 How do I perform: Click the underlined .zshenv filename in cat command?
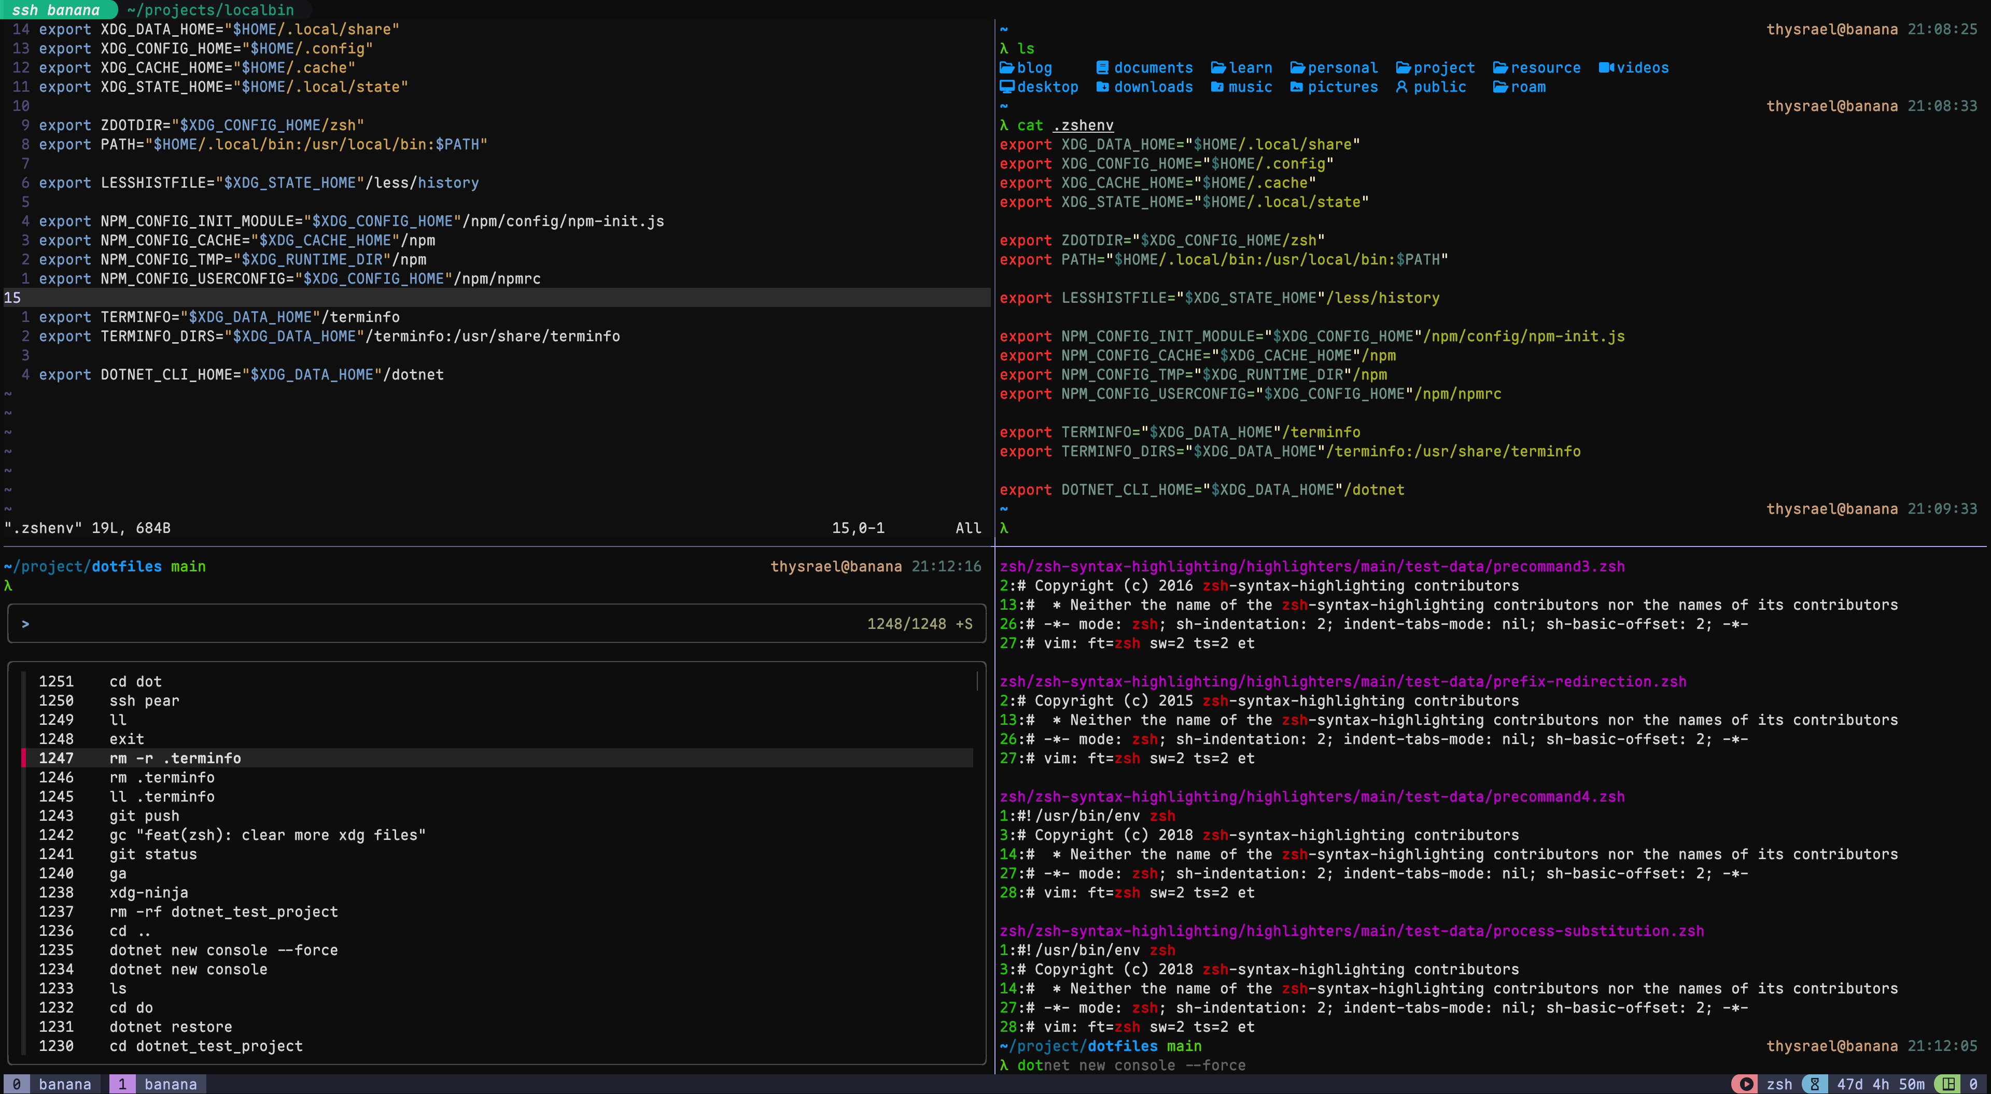1083,125
